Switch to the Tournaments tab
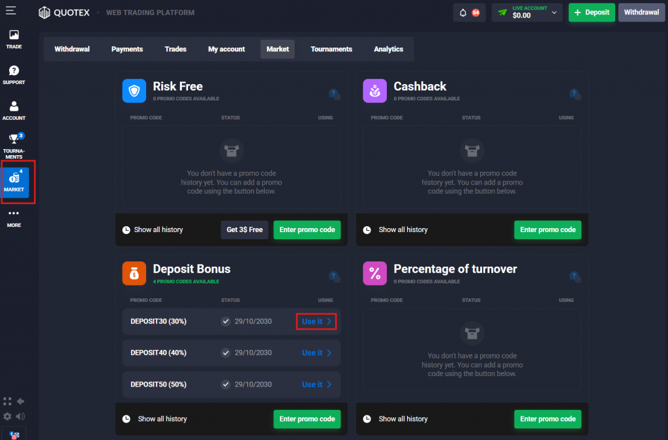The image size is (668, 440). point(331,50)
